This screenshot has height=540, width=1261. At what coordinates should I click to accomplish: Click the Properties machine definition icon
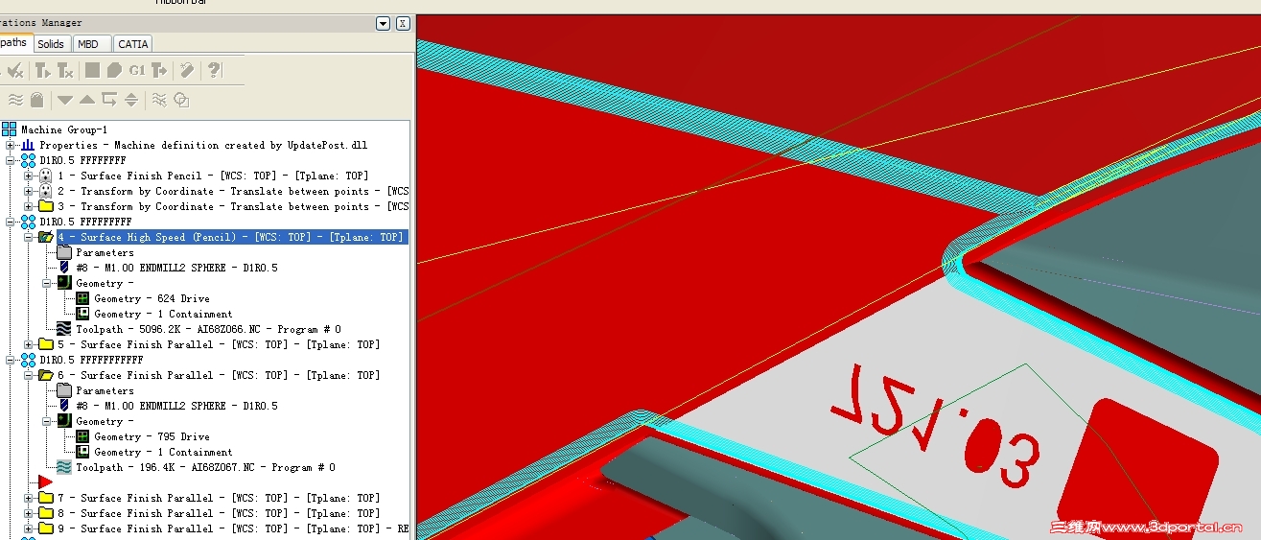pos(28,145)
